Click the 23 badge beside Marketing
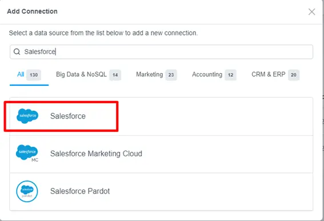Image resolution: width=324 pixels, height=221 pixels. [171, 75]
